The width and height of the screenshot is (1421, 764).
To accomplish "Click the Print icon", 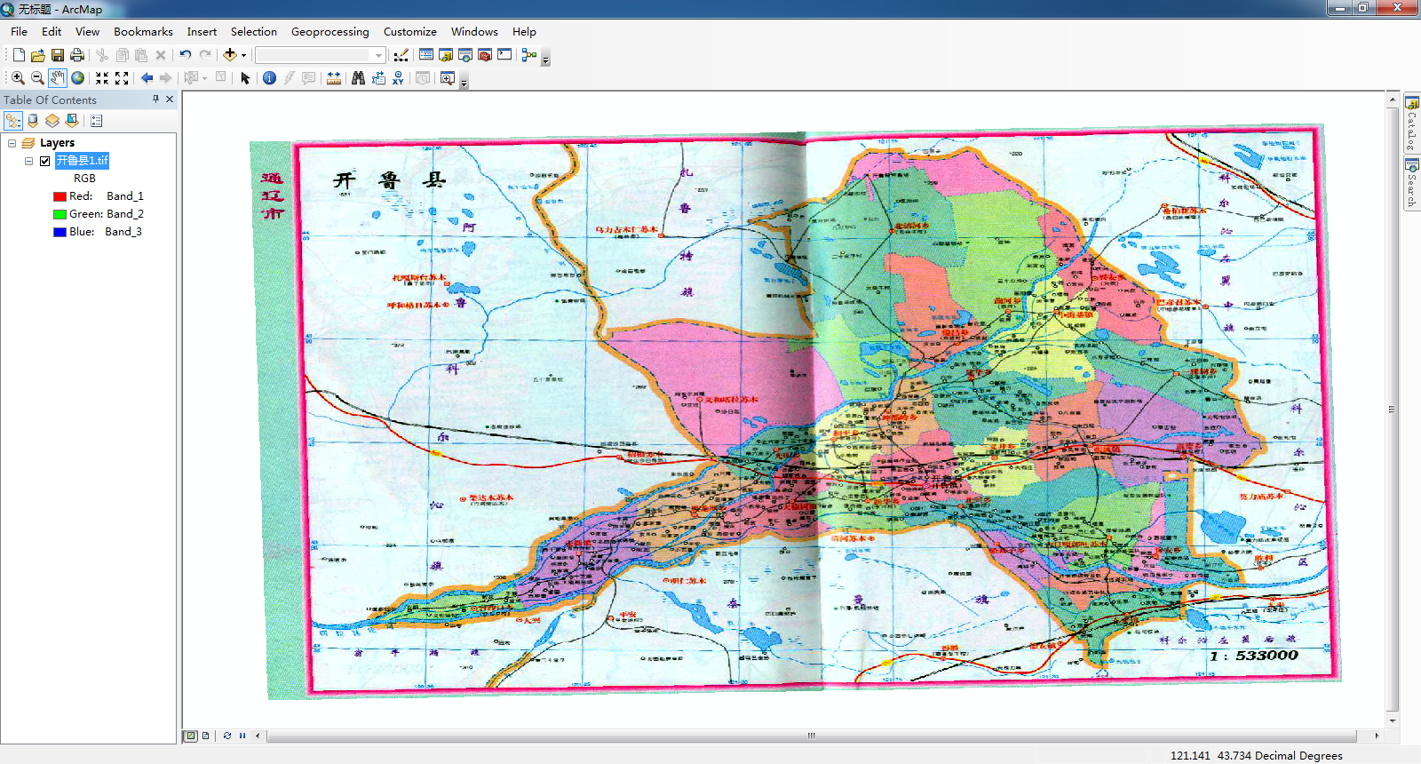I will pos(77,55).
